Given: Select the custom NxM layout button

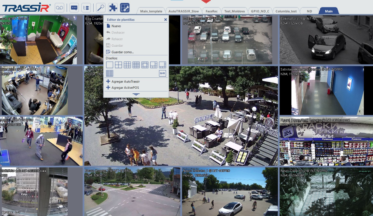Looking at the screenshot, I should tap(162, 73).
